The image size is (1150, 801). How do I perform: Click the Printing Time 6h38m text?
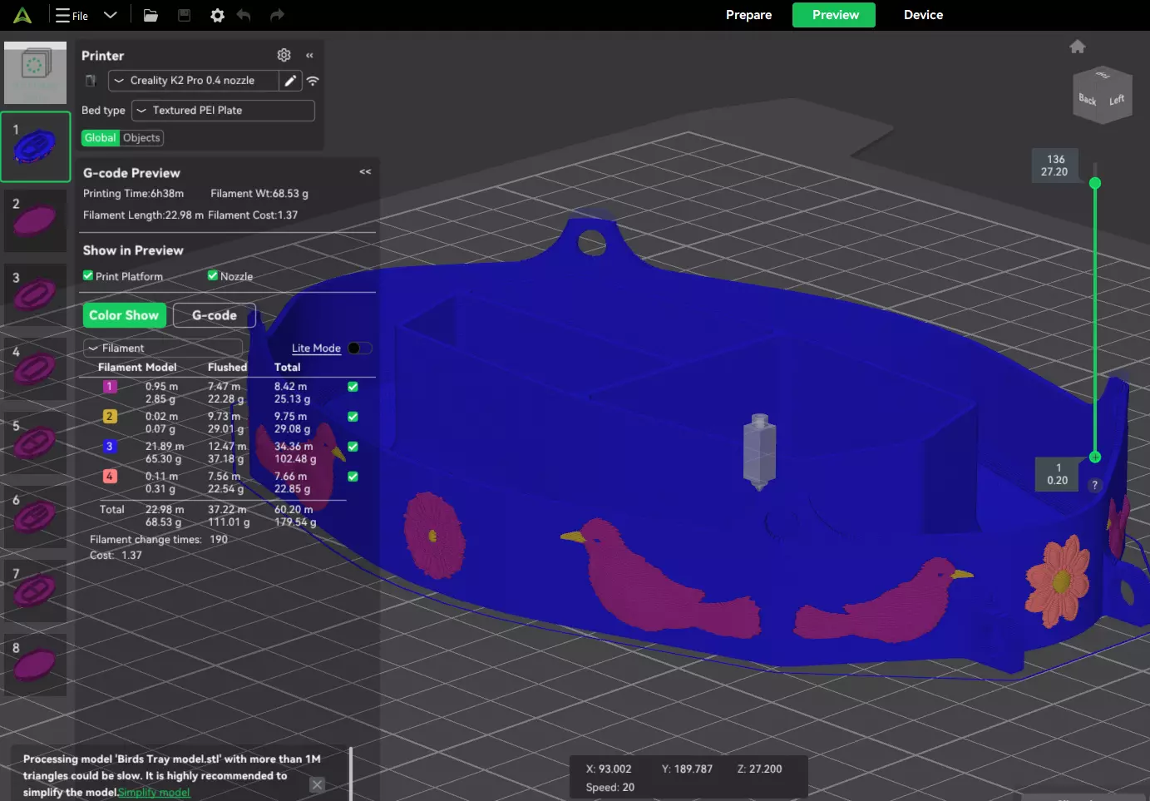point(133,194)
